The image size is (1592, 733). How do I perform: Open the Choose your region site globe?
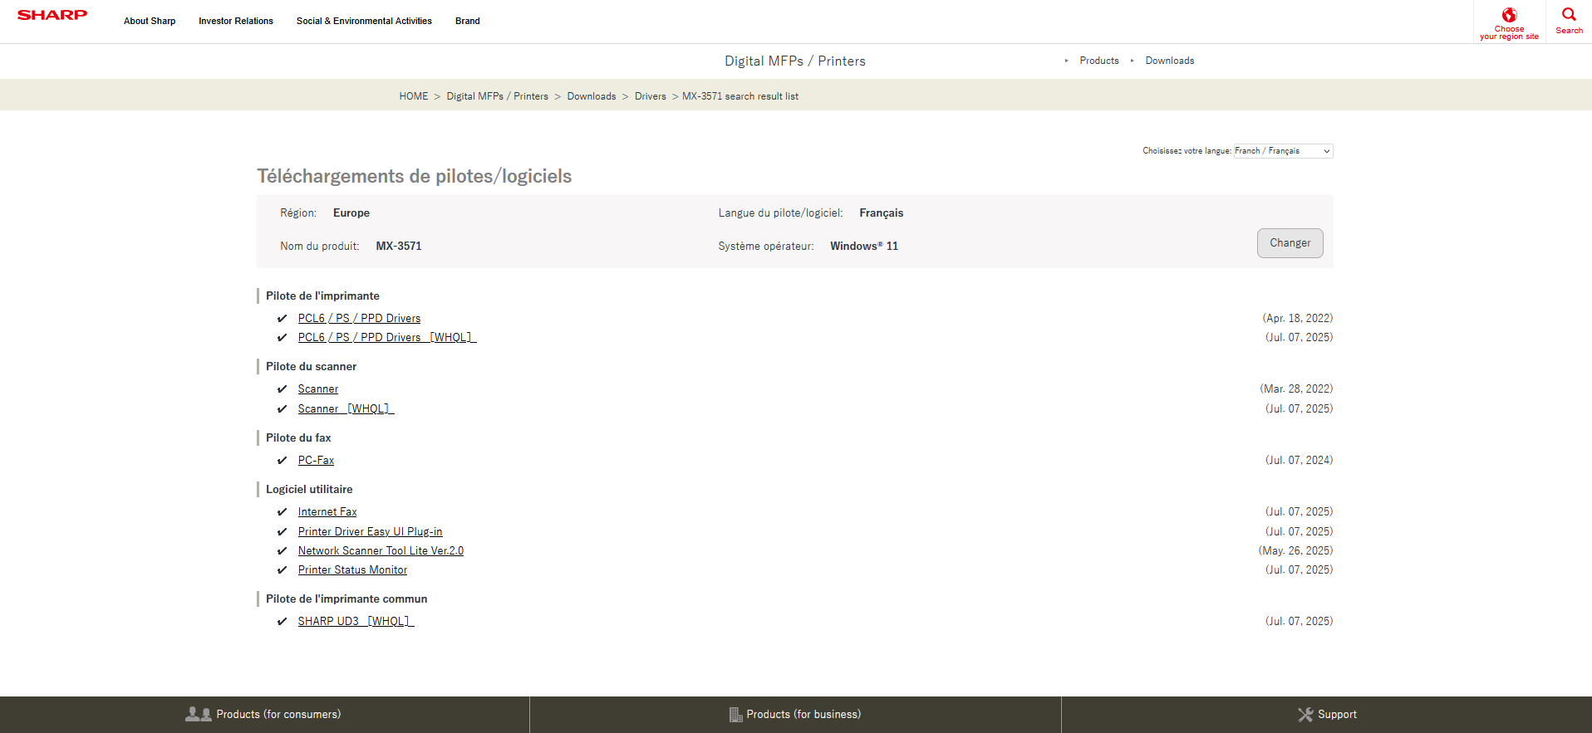1509,15
